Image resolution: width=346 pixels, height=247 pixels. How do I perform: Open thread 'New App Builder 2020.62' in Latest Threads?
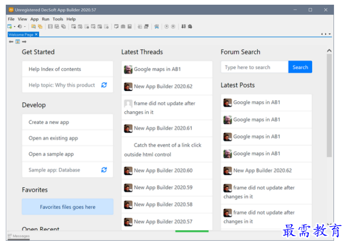[167, 86]
